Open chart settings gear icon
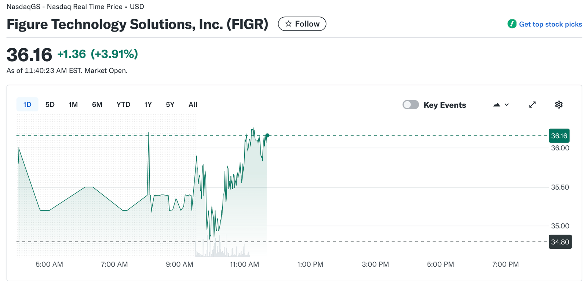Image resolution: width=587 pixels, height=281 pixels. tap(559, 105)
